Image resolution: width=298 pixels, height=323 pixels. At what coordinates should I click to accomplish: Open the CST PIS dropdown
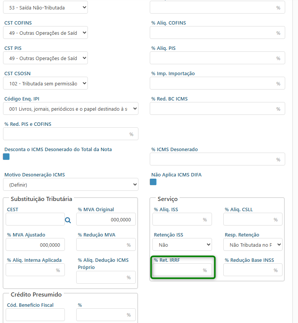point(45,58)
